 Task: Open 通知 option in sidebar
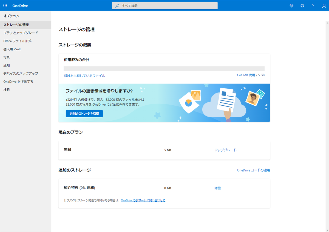(25, 65)
